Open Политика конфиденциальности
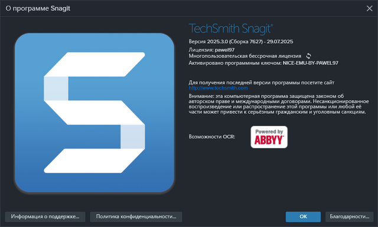Image resolution: width=378 pixels, height=227 pixels. [136, 216]
